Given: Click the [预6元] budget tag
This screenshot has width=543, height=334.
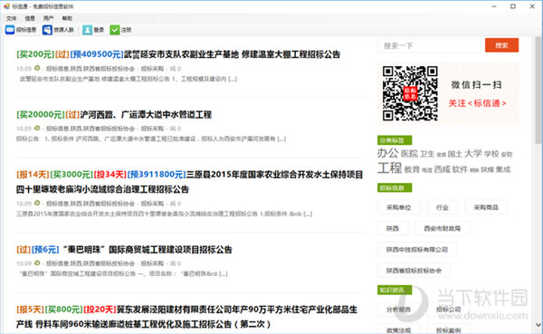Looking at the screenshot, I should point(46,250).
